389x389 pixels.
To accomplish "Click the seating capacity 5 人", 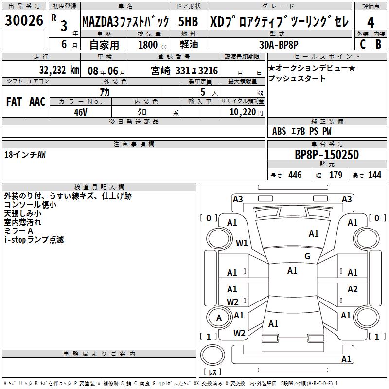I will coord(209,92).
